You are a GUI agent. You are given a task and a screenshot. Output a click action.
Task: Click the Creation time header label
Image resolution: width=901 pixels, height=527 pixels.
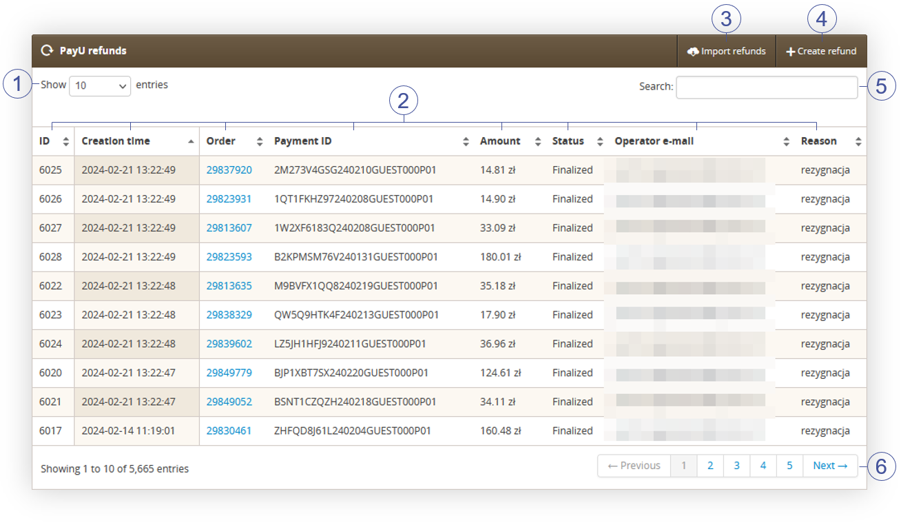tap(116, 141)
